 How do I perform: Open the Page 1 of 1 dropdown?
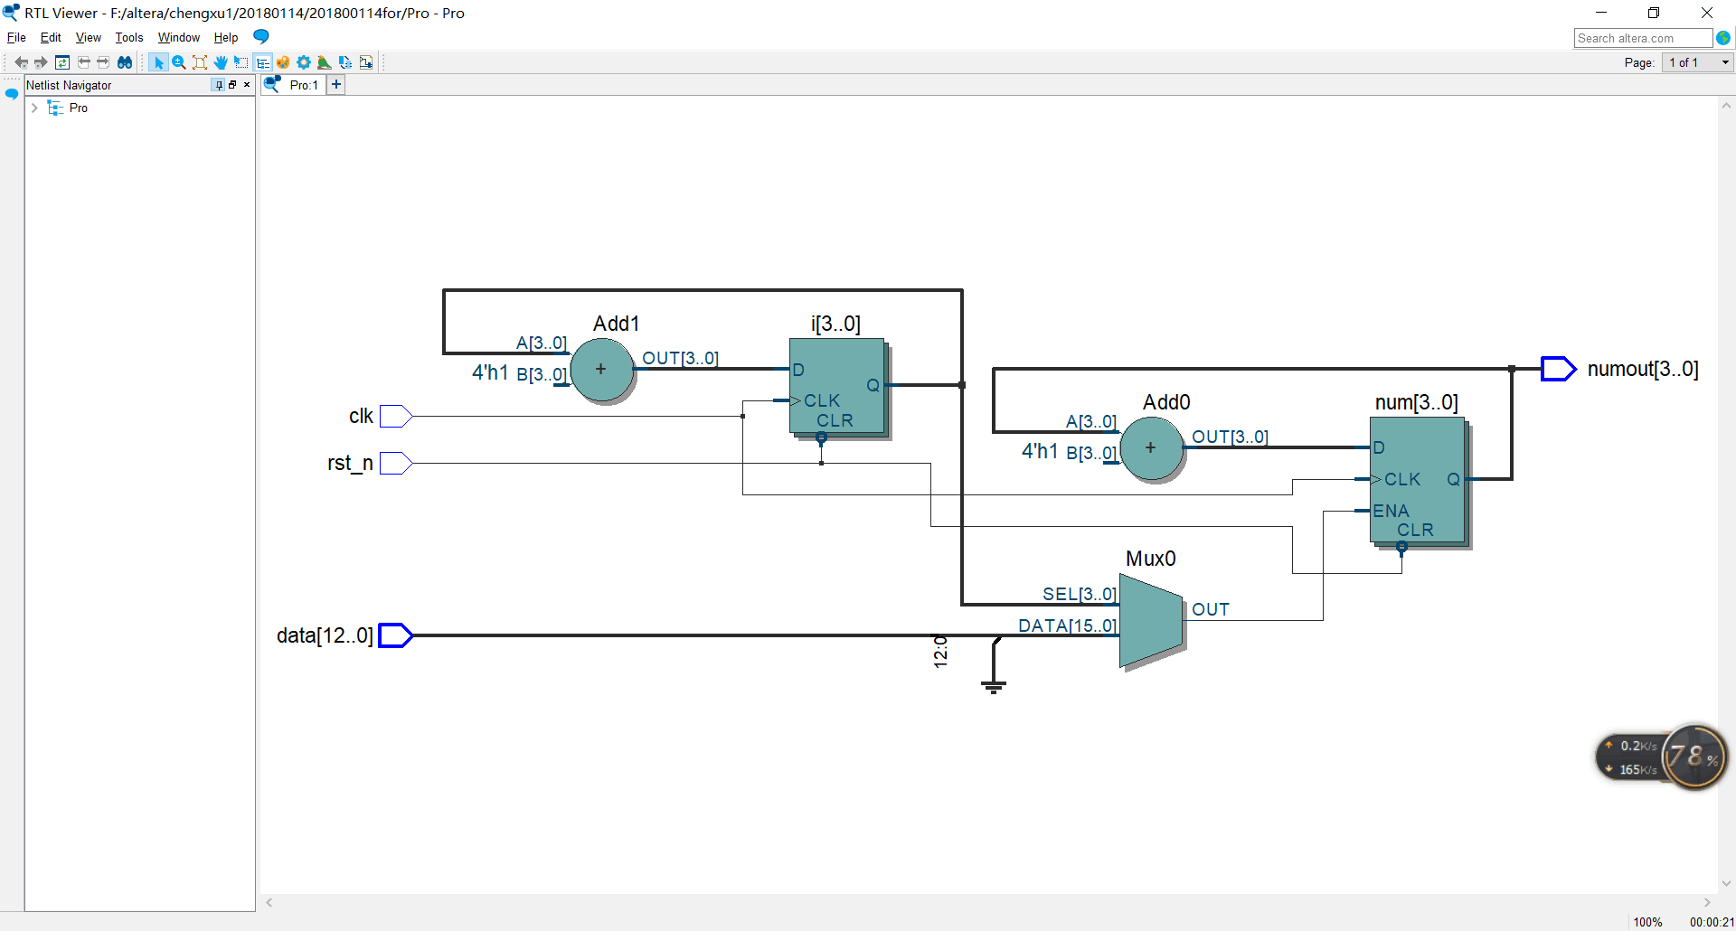click(1698, 62)
